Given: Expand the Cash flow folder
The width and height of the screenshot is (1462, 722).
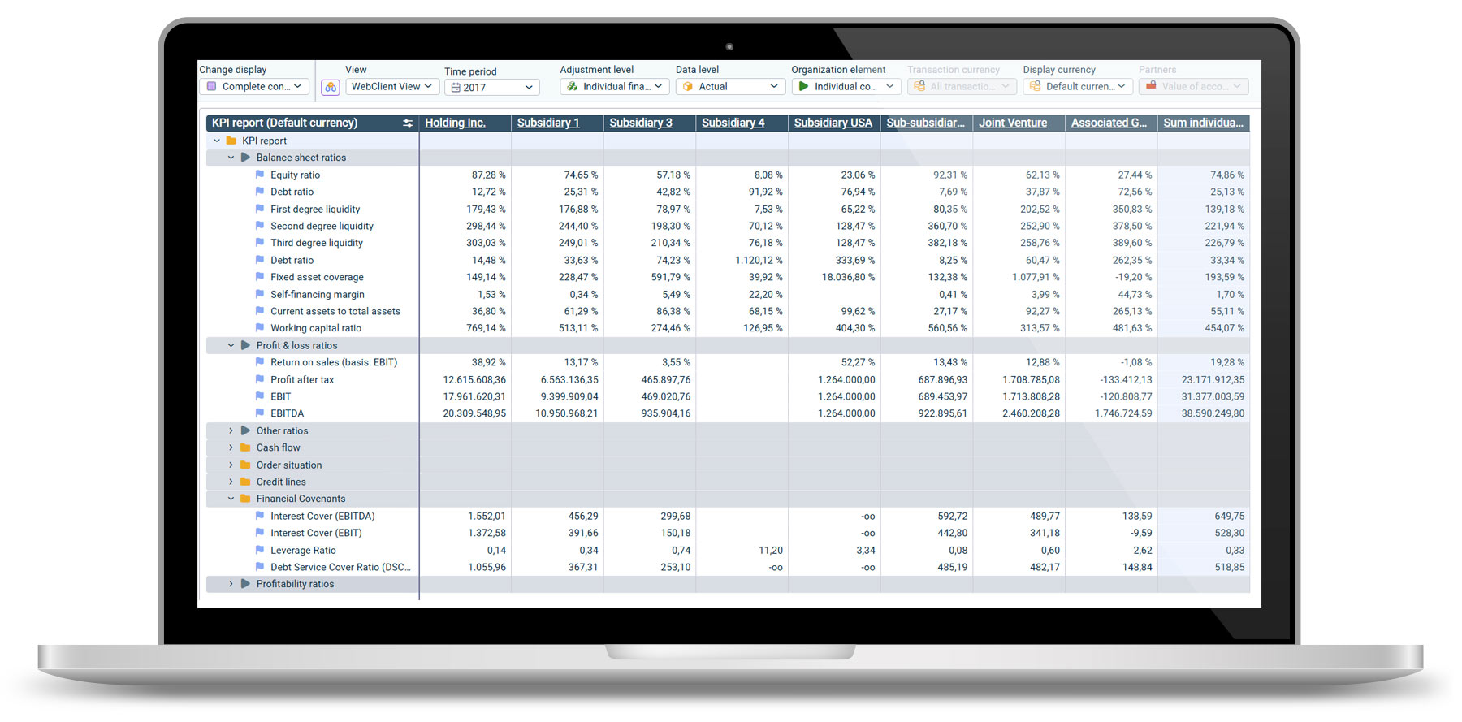Looking at the screenshot, I should pos(231,447).
